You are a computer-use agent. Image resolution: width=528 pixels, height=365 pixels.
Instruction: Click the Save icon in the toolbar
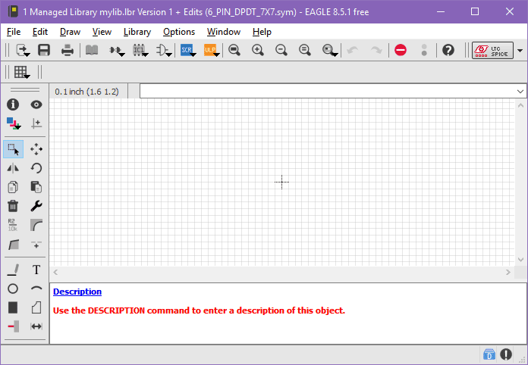tap(44, 50)
